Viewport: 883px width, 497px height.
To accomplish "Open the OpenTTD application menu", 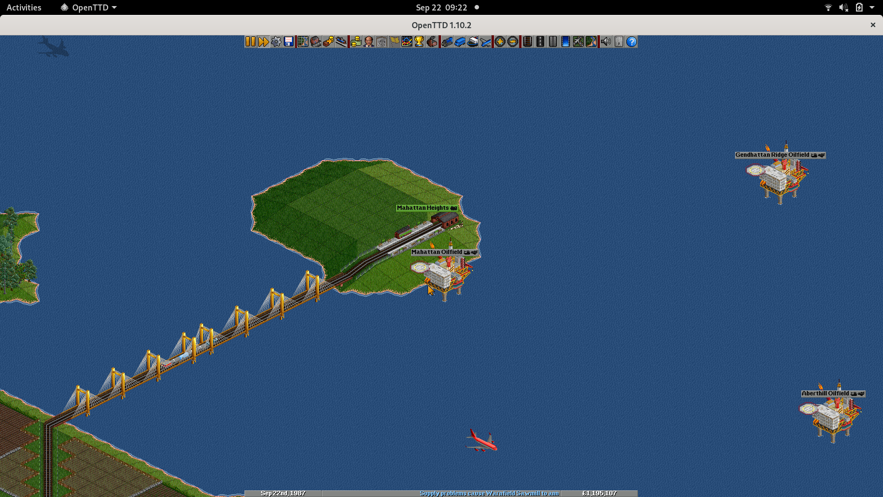I will coord(88,7).
